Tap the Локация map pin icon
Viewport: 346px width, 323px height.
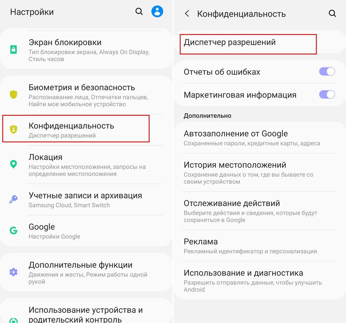point(13,165)
